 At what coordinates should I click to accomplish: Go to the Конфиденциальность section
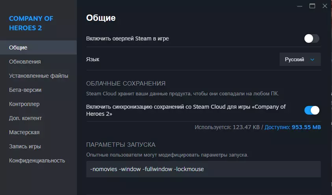tap(37, 160)
